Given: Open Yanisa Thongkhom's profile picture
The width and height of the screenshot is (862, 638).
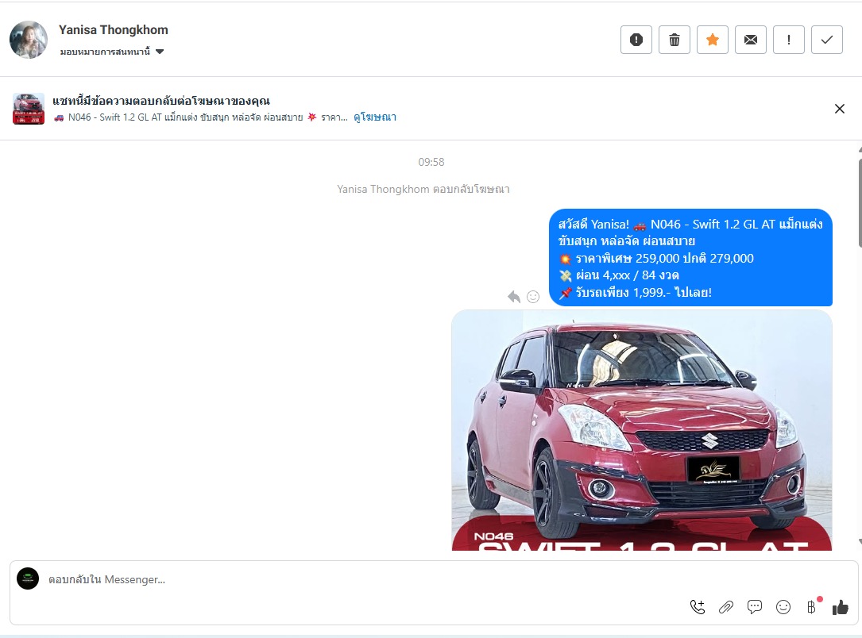Looking at the screenshot, I should (x=29, y=40).
